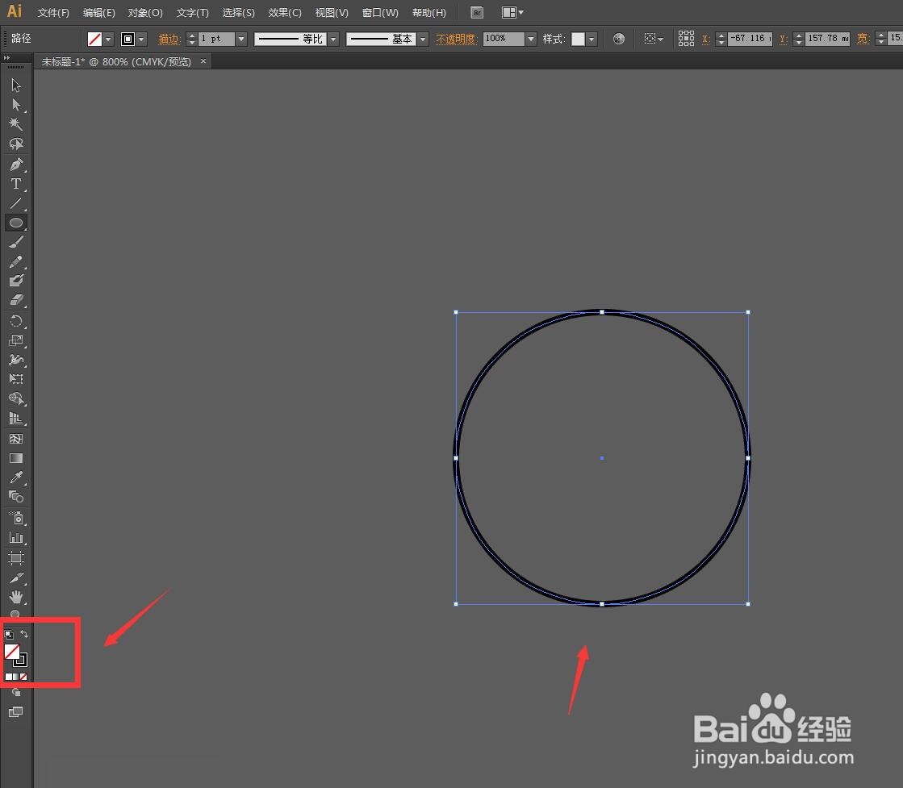This screenshot has width=903, height=788.
Task: Open the 文件(F) menu
Action: coord(53,13)
